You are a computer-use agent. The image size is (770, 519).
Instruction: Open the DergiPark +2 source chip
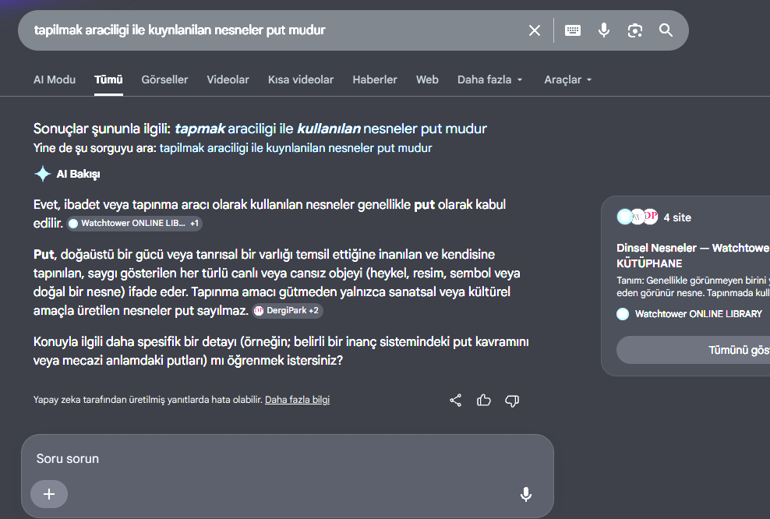288,311
